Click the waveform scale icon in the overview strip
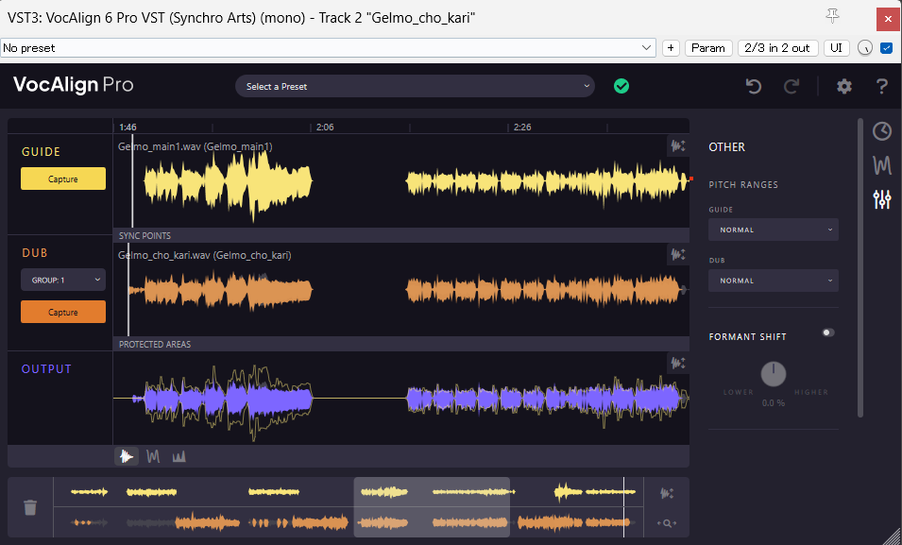 [x=667, y=493]
